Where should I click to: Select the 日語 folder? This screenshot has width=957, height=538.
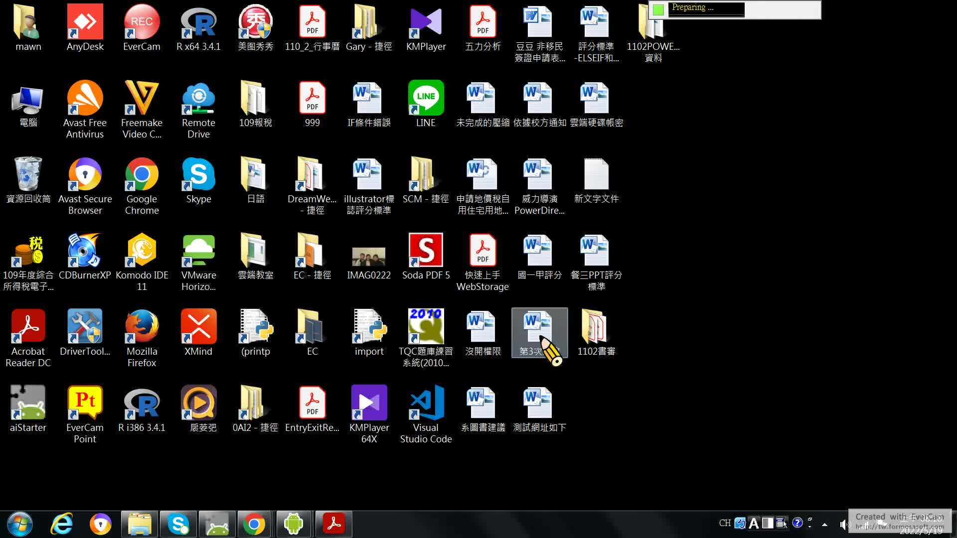point(255,180)
